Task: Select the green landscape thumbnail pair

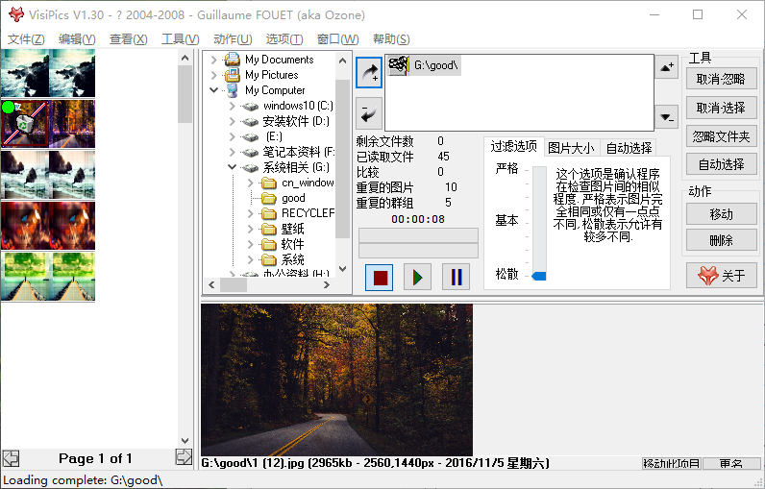Action: click(x=48, y=276)
